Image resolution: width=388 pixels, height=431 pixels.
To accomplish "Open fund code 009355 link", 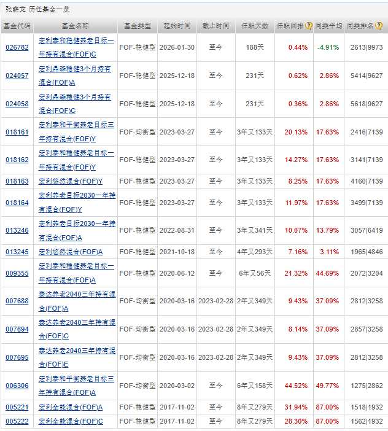I will (17, 273).
